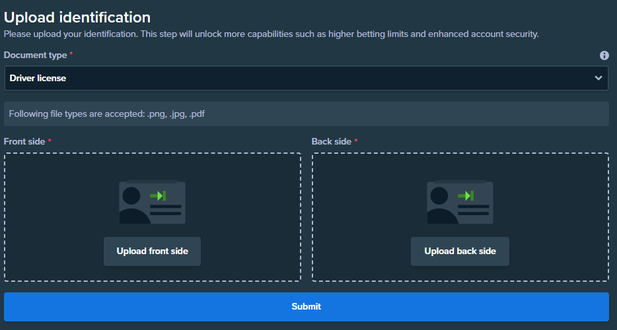Click the Front side field label
Viewport: 617px width, 330px height.
24,141
